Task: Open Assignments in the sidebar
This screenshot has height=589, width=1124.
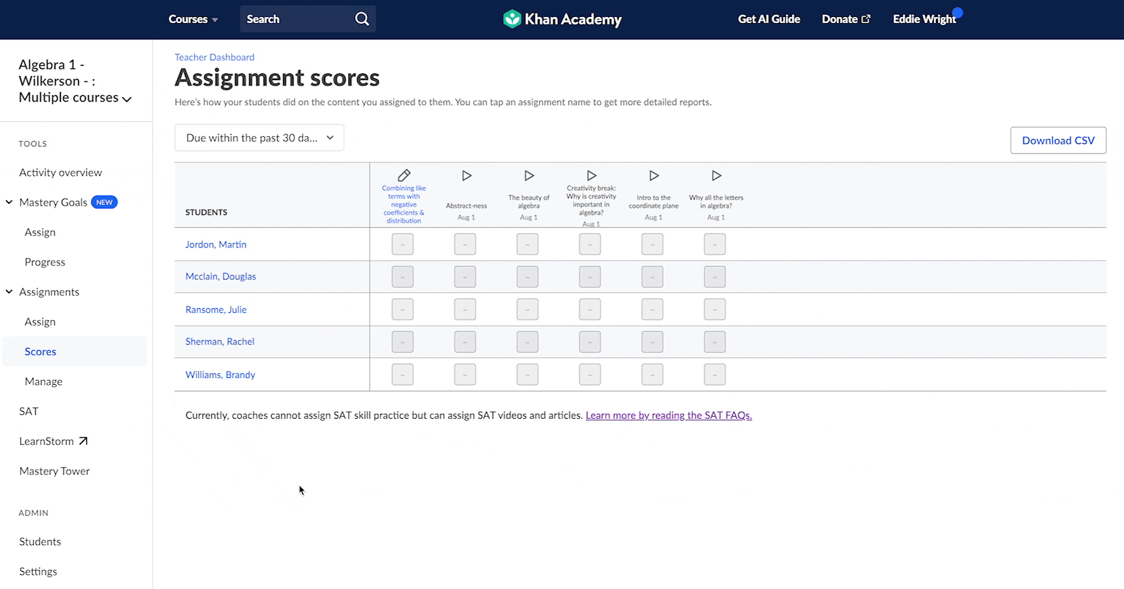Action: [x=49, y=292]
